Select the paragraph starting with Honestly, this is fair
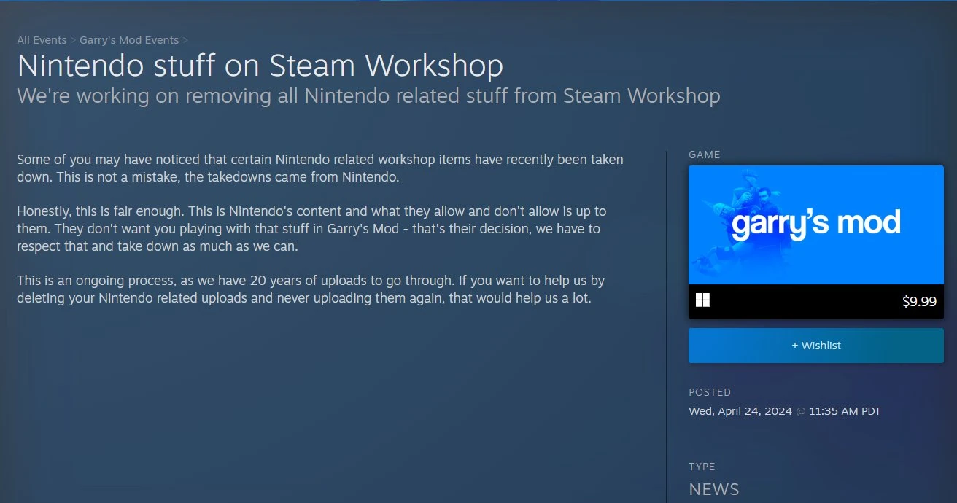Image resolution: width=957 pixels, height=503 pixels. point(311,228)
